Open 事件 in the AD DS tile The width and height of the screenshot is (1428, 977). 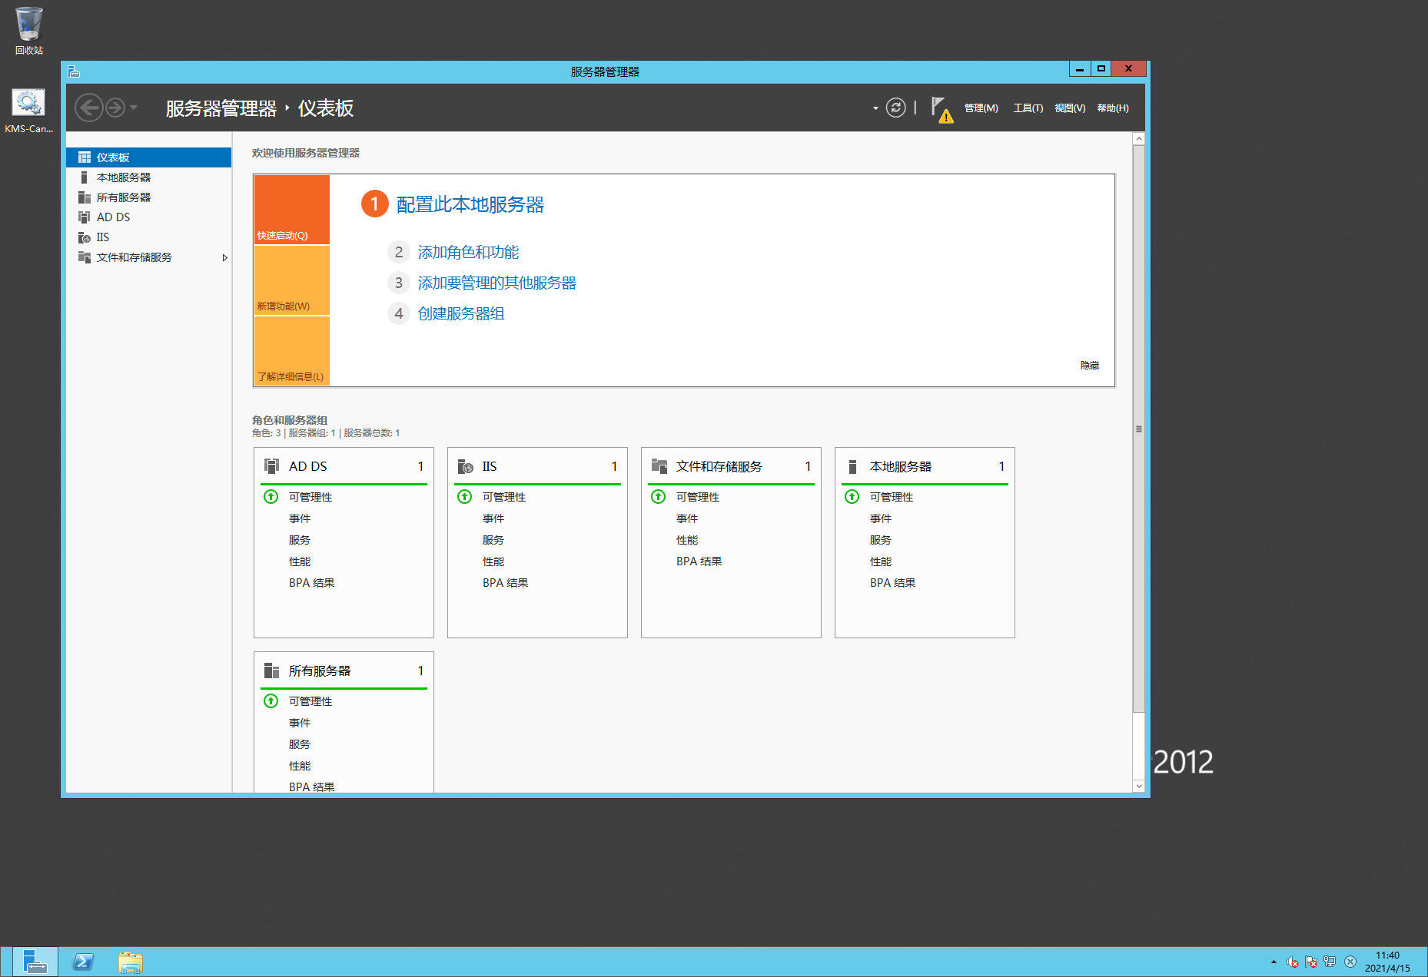pyautogui.click(x=300, y=518)
